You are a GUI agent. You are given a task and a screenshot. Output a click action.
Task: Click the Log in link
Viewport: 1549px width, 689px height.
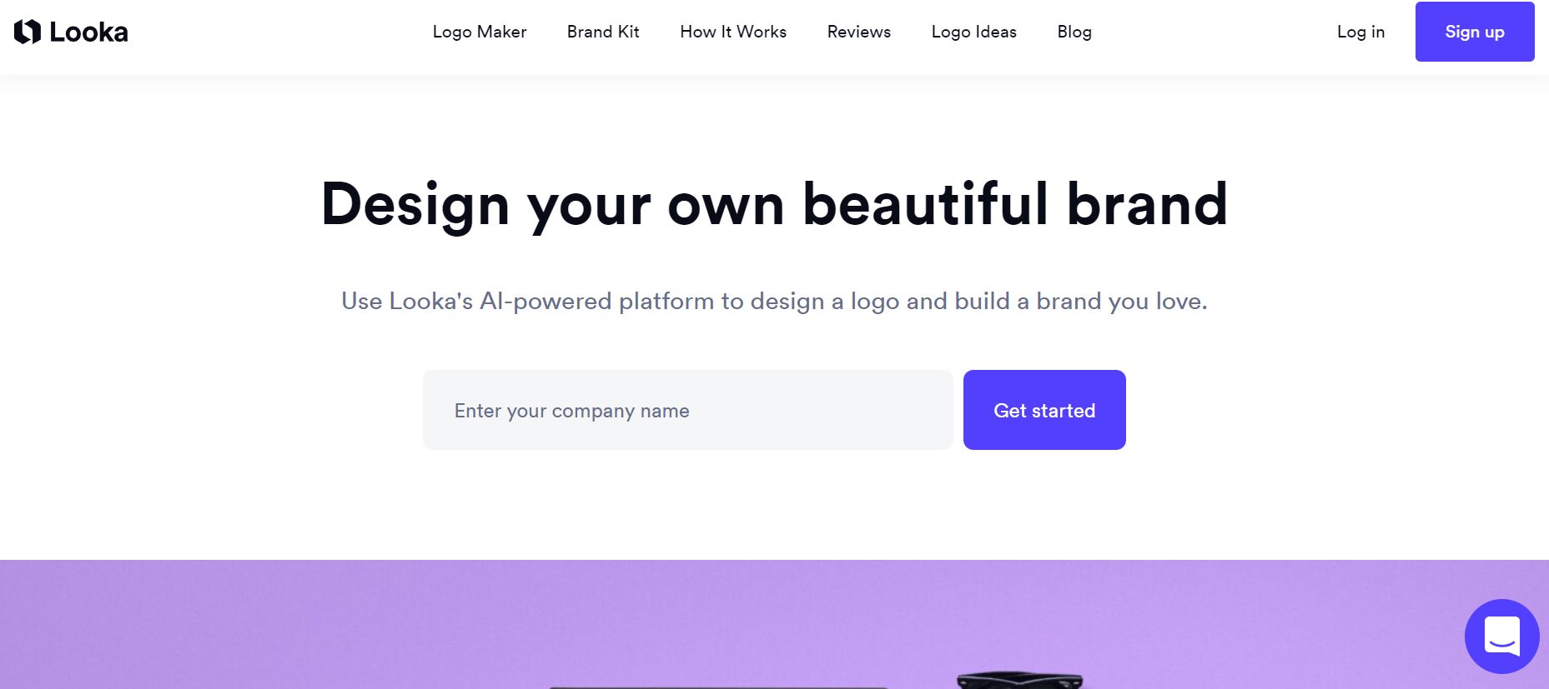point(1360,32)
